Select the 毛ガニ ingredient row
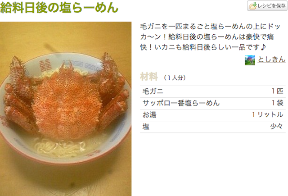 [213, 91]
